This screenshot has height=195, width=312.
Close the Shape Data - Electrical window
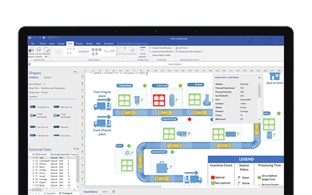[x=259, y=77]
